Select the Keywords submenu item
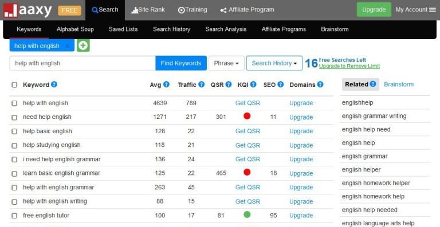The image size is (440, 227). (29, 29)
